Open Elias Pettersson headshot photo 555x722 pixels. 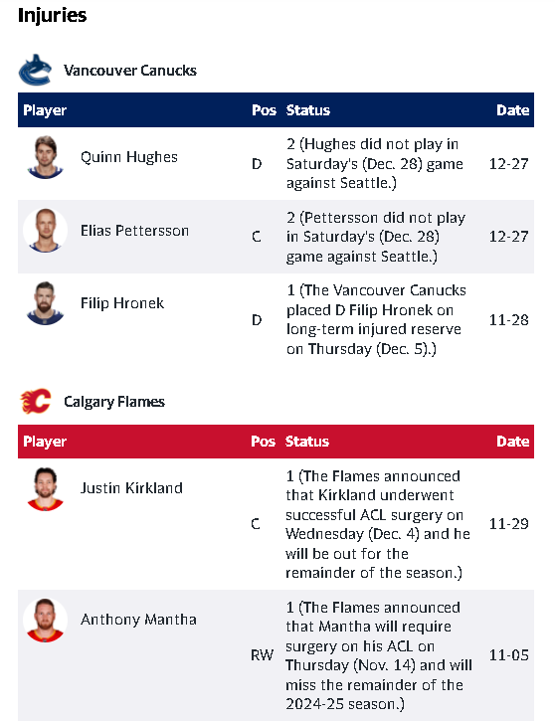click(45, 231)
